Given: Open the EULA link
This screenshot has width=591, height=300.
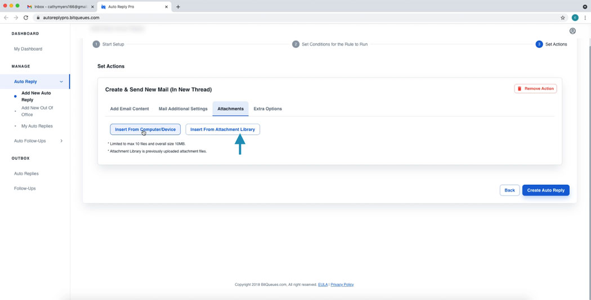Looking at the screenshot, I should click(323, 285).
